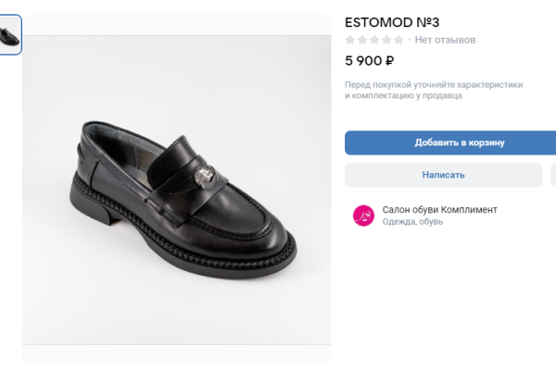
Task: Open the pink Салон обуви Комплимент avatar
Action: coord(363,216)
